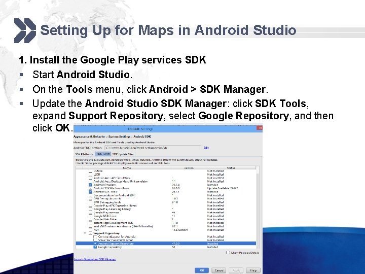Close the Default Settings dialog
Viewport: 365px width, 274px height.
click(x=260, y=128)
